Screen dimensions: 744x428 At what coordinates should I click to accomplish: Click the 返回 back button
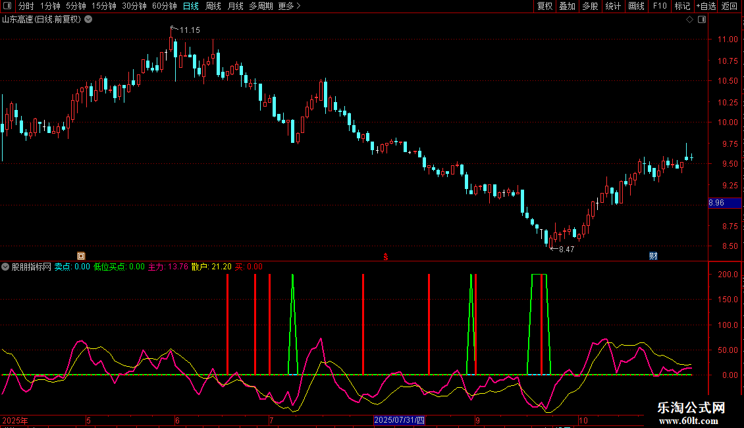[x=730, y=6]
